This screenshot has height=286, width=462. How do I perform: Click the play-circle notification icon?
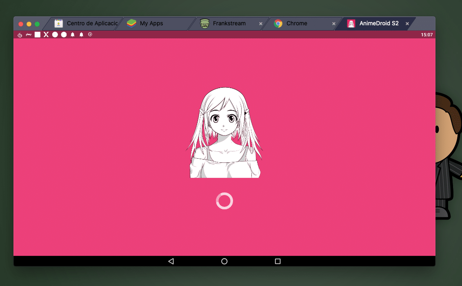90,35
